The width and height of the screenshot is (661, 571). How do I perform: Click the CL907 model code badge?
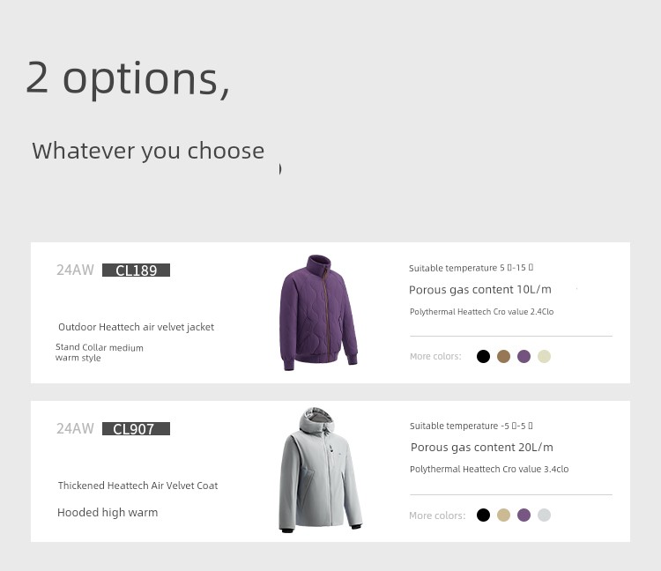136,428
